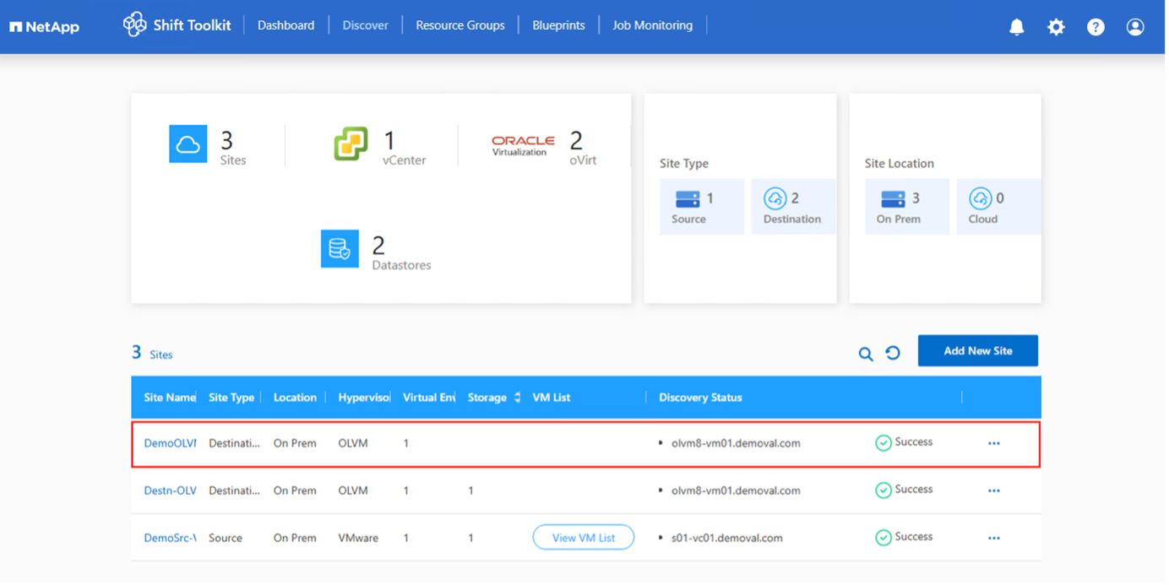Click the search magnifier icon above table

point(866,354)
